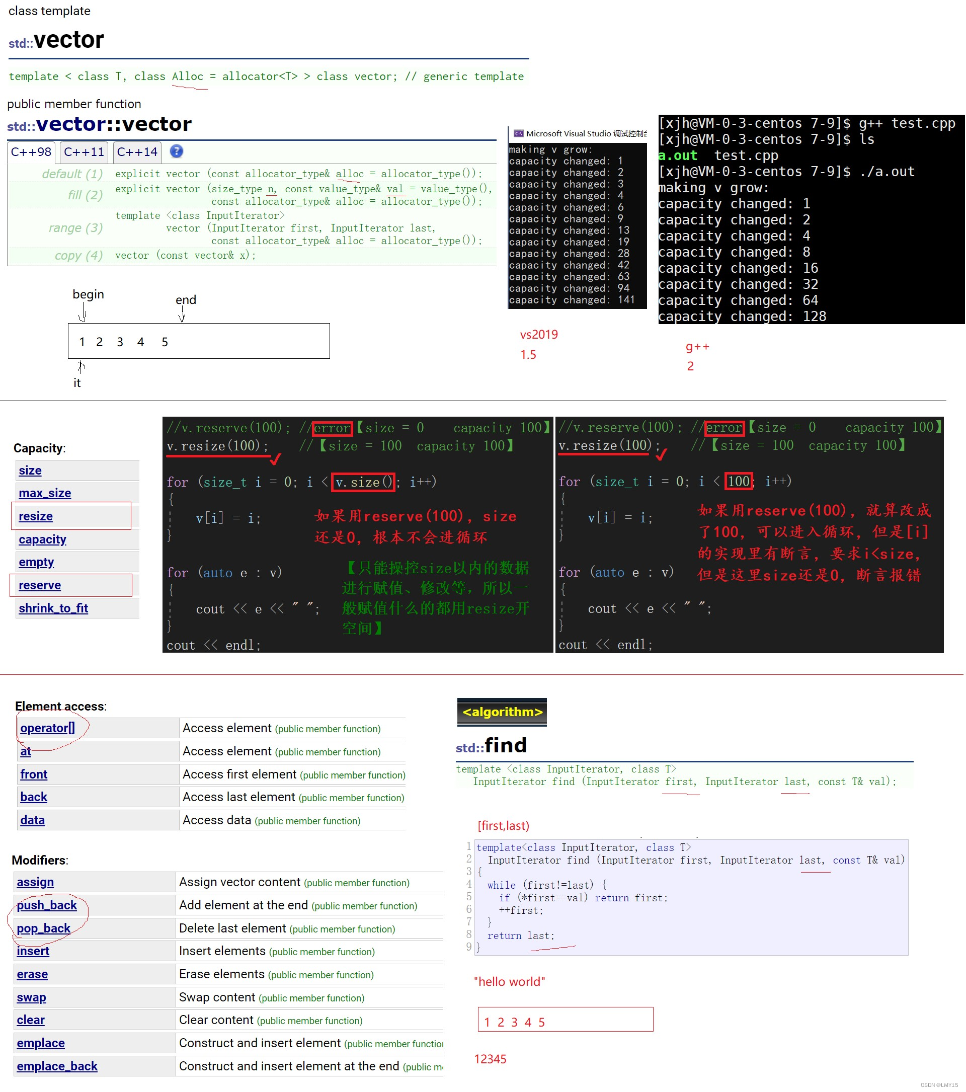The image size is (966, 1092).
Task: Click 'v.resize(100);' in left code panel
Action: tap(217, 445)
